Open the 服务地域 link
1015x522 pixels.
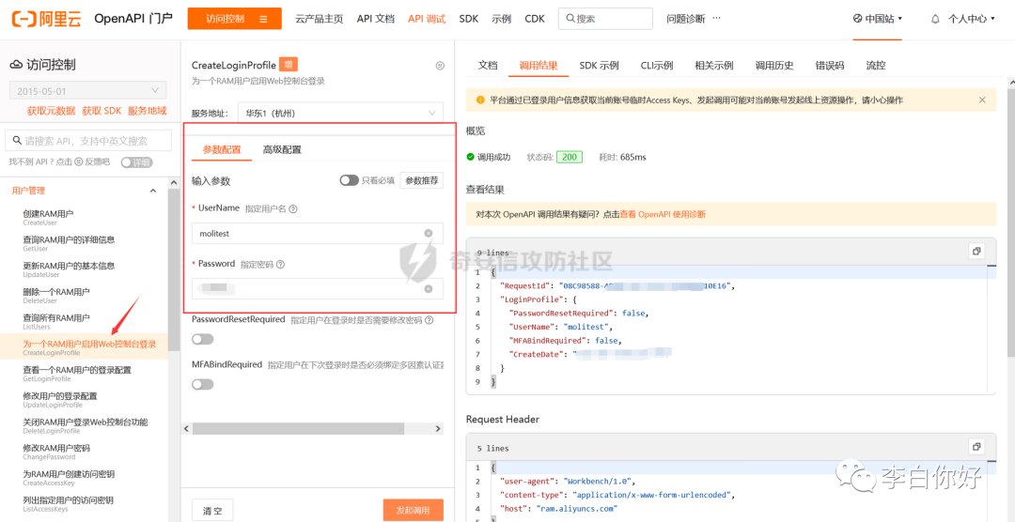pyautogui.click(x=147, y=111)
